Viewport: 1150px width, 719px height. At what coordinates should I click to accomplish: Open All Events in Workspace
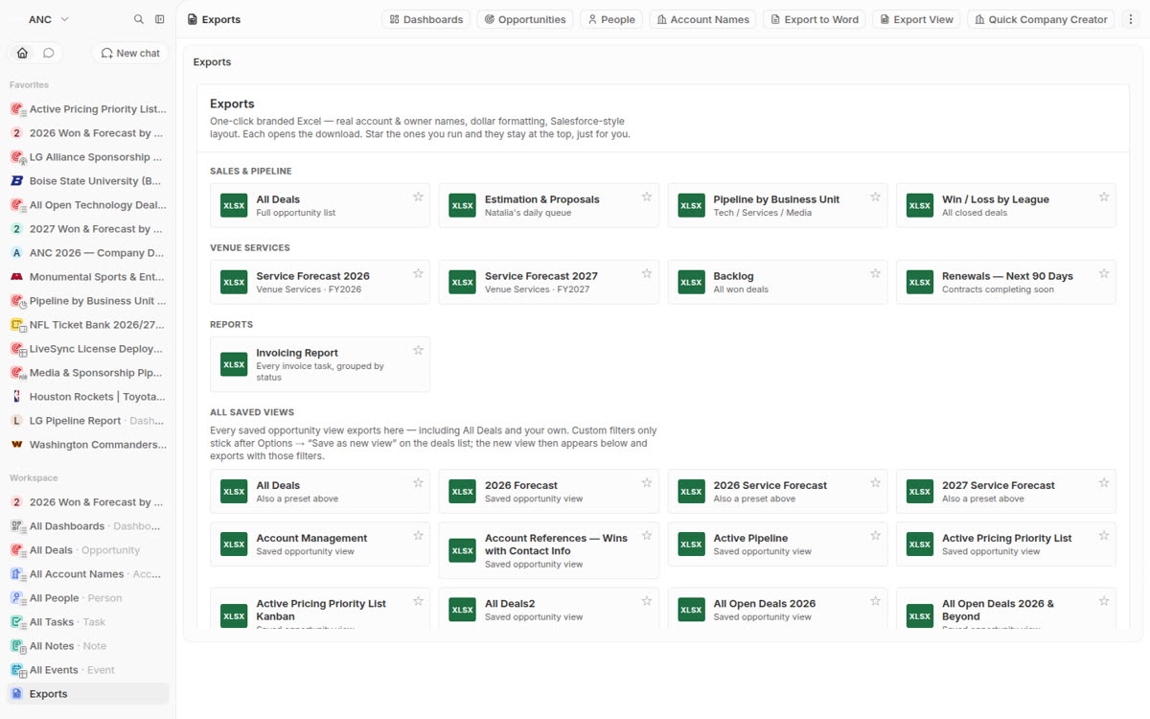[x=88, y=670]
